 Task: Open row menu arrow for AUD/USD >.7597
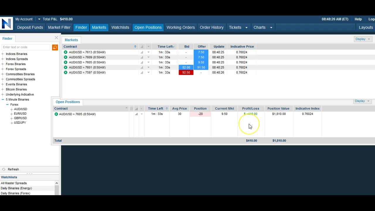149,72
